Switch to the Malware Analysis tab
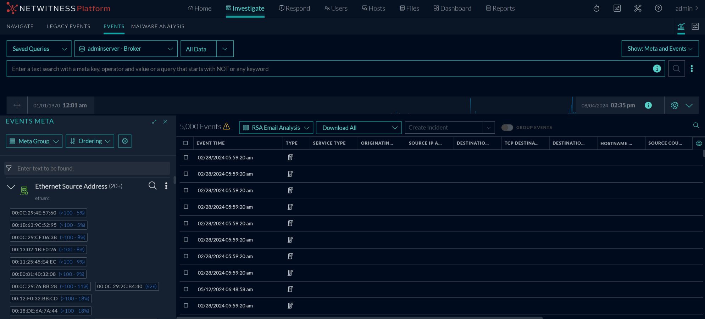Viewport: 705px width, 319px height. pyautogui.click(x=157, y=26)
